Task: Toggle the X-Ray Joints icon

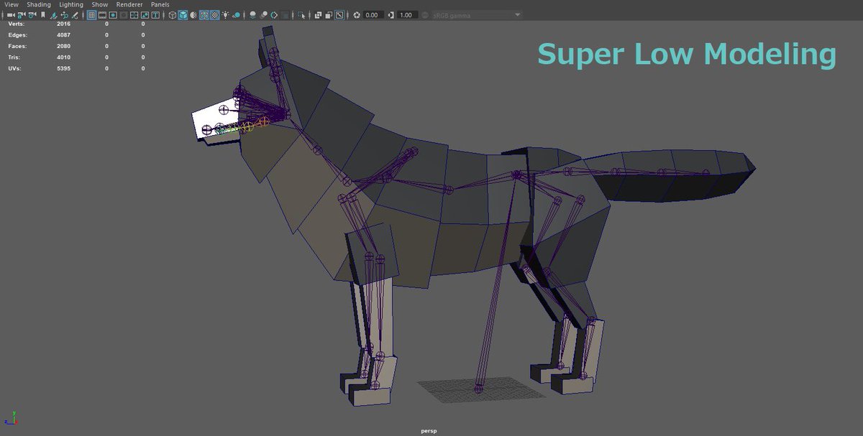Action: tap(339, 15)
